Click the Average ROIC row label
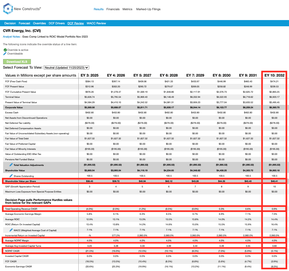The image size is (289, 271). 12,219
